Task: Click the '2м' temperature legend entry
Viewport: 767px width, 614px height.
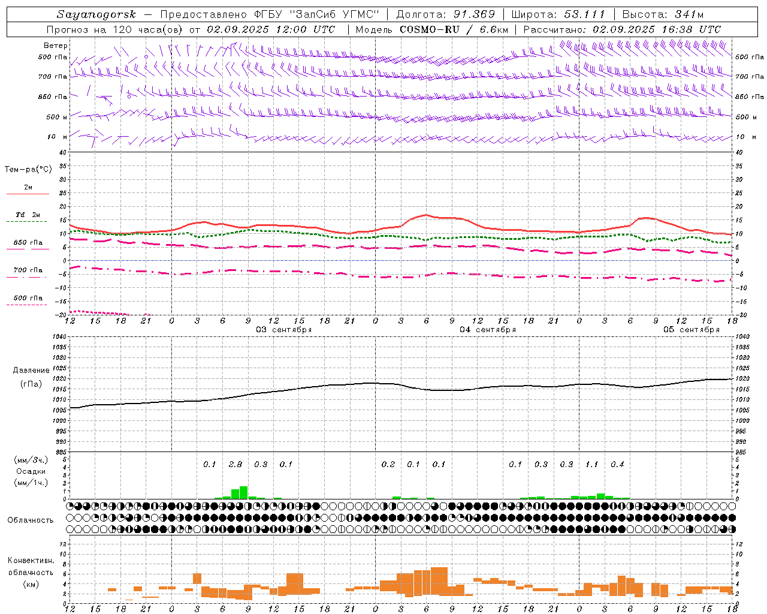Action: [x=28, y=188]
